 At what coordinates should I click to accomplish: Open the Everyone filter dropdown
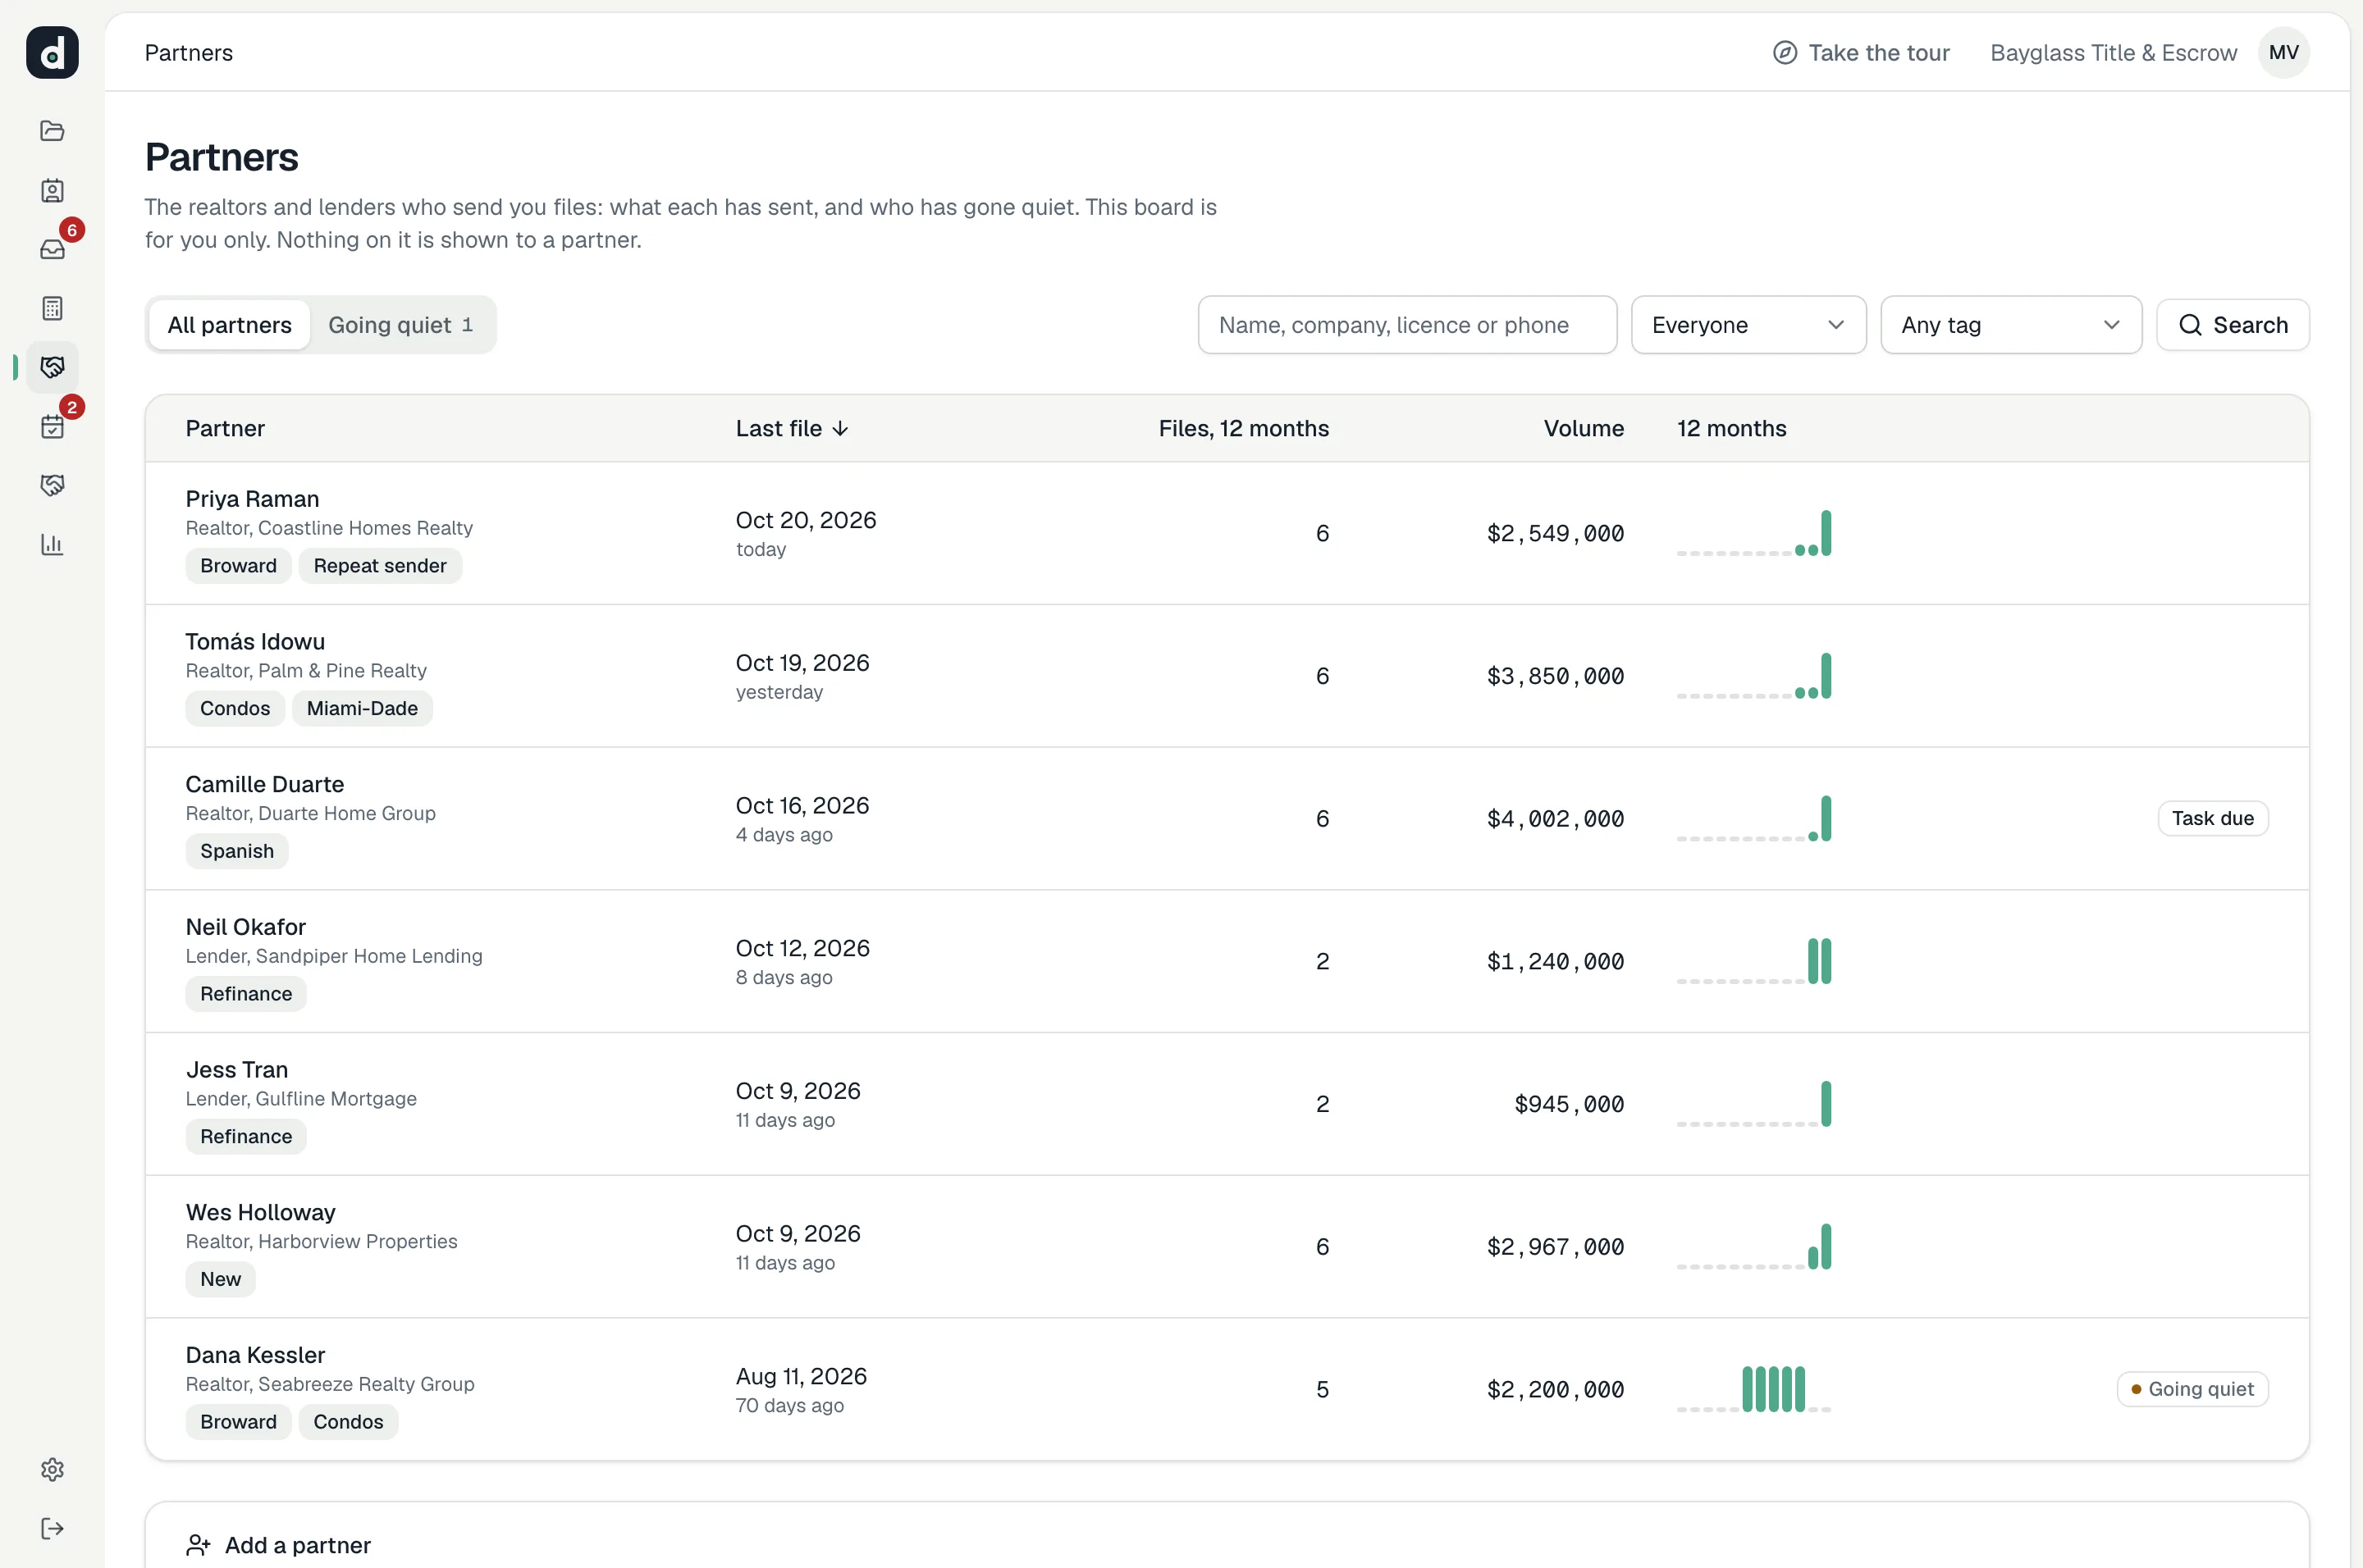click(1748, 325)
